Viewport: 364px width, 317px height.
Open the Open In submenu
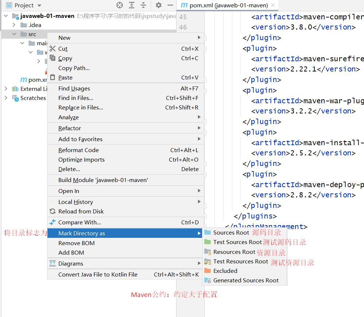click(x=125, y=191)
